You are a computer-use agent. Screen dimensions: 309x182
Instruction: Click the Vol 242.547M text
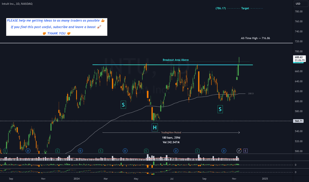point(171,142)
